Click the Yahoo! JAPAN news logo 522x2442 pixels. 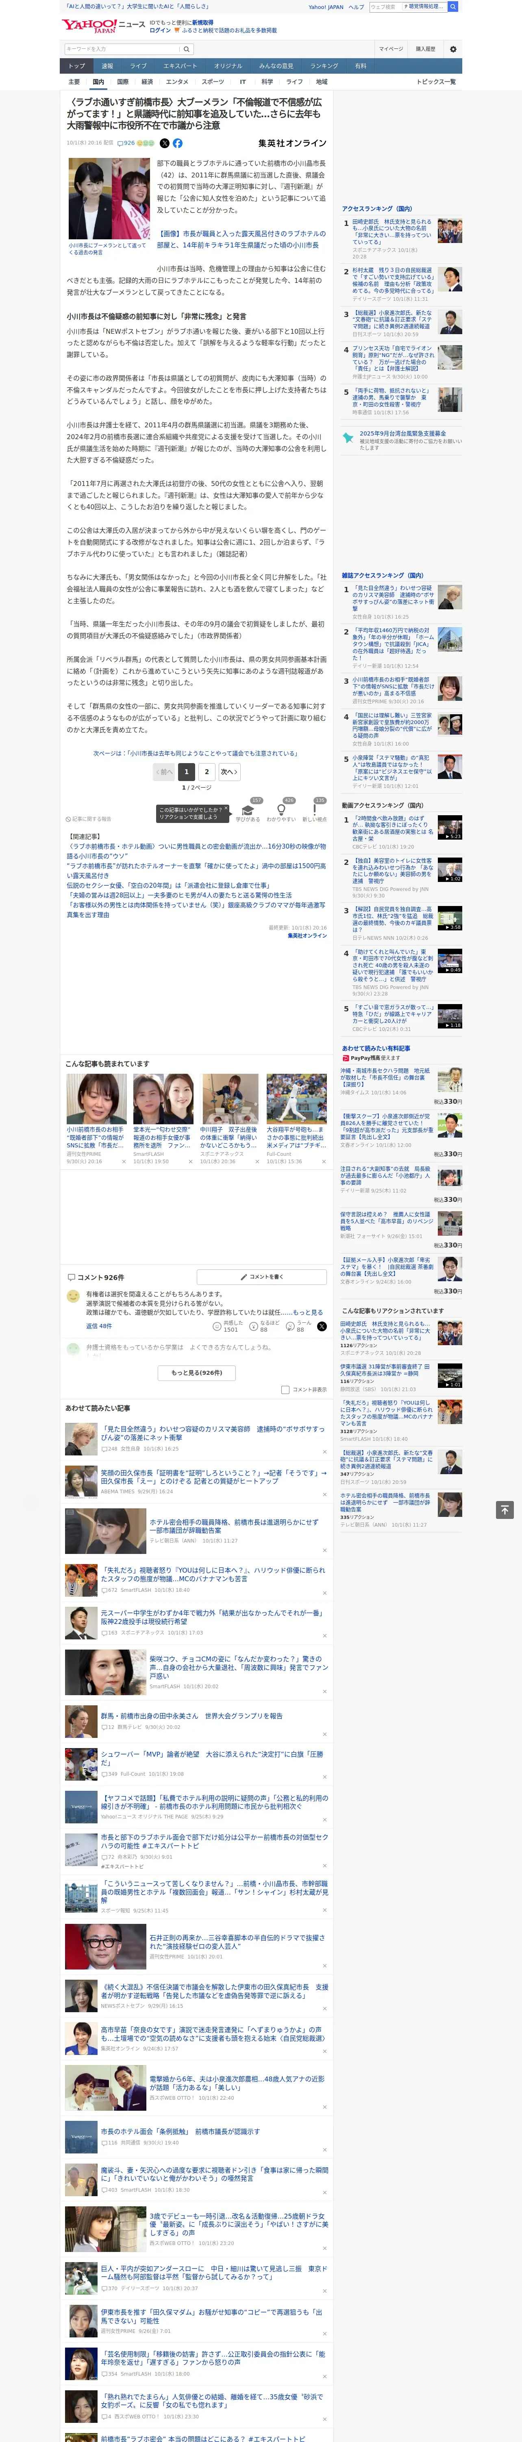pyautogui.click(x=103, y=26)
